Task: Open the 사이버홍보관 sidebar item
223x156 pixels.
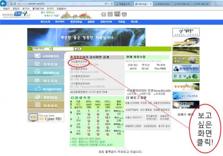Action: pyautogui.click(x=46, y=56)
